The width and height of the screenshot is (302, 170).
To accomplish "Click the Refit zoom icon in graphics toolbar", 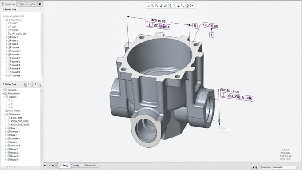I will coord(148,6).
